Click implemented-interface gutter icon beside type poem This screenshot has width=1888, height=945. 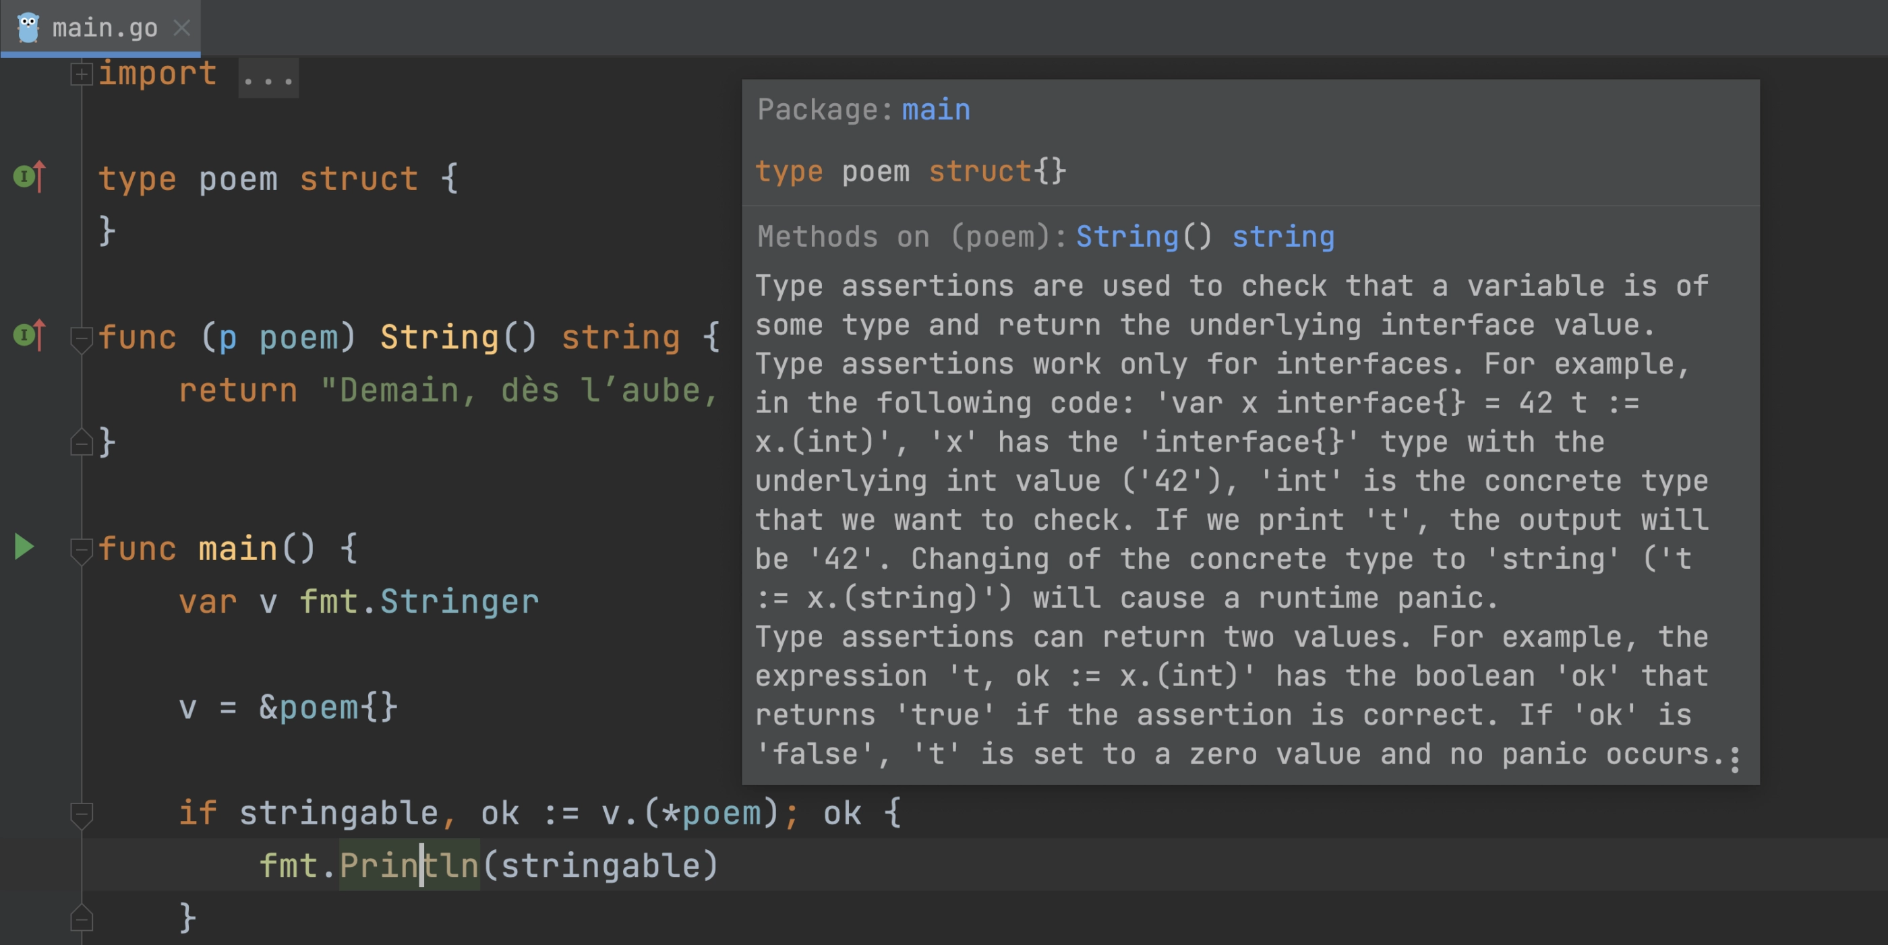pos(30,177)
